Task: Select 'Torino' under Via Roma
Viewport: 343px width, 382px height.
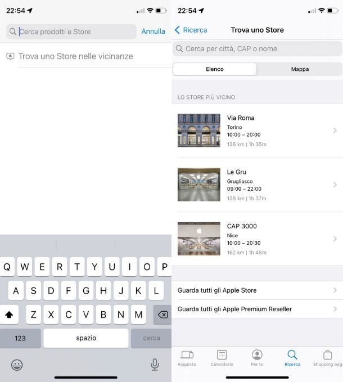Action: point(234,127)
